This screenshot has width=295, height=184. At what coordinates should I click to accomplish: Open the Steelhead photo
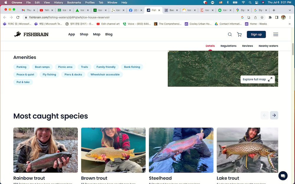tap(181, 150)
